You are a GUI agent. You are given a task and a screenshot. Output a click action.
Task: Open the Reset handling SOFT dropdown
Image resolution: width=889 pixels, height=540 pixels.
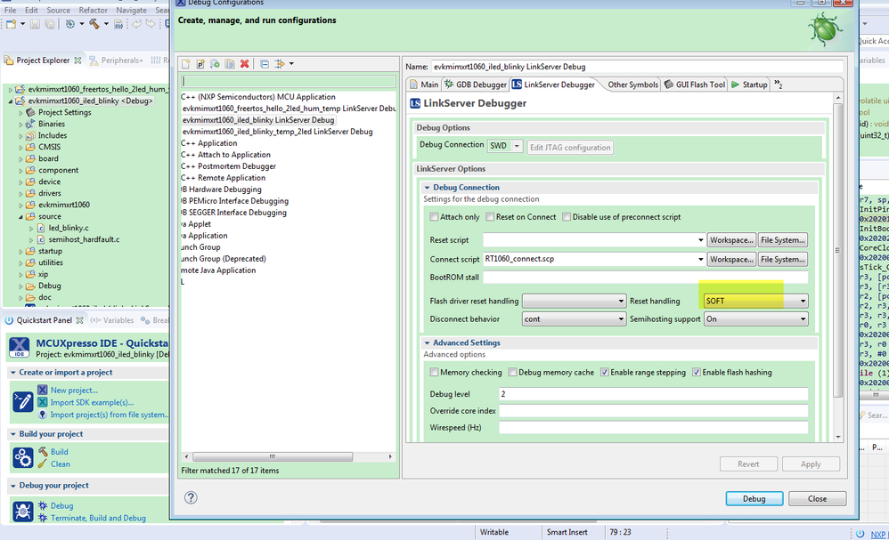tap(755, 301)
